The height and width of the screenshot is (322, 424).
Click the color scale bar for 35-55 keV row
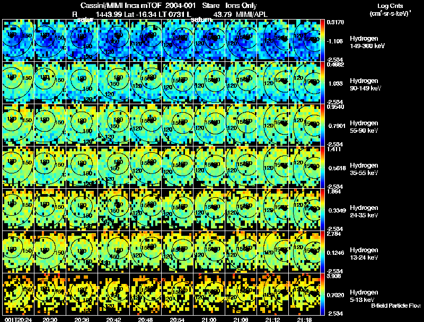click(322, 168)
